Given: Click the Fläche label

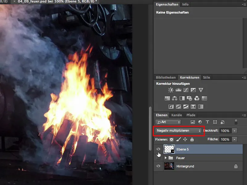Looking at the screenshot, I should click(x=213, y=139).
